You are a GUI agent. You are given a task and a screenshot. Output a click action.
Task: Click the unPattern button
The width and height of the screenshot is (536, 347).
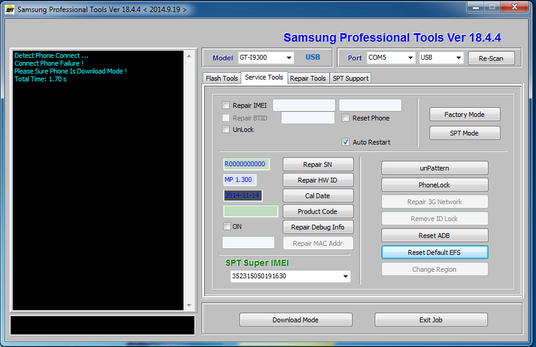[434, 168]
